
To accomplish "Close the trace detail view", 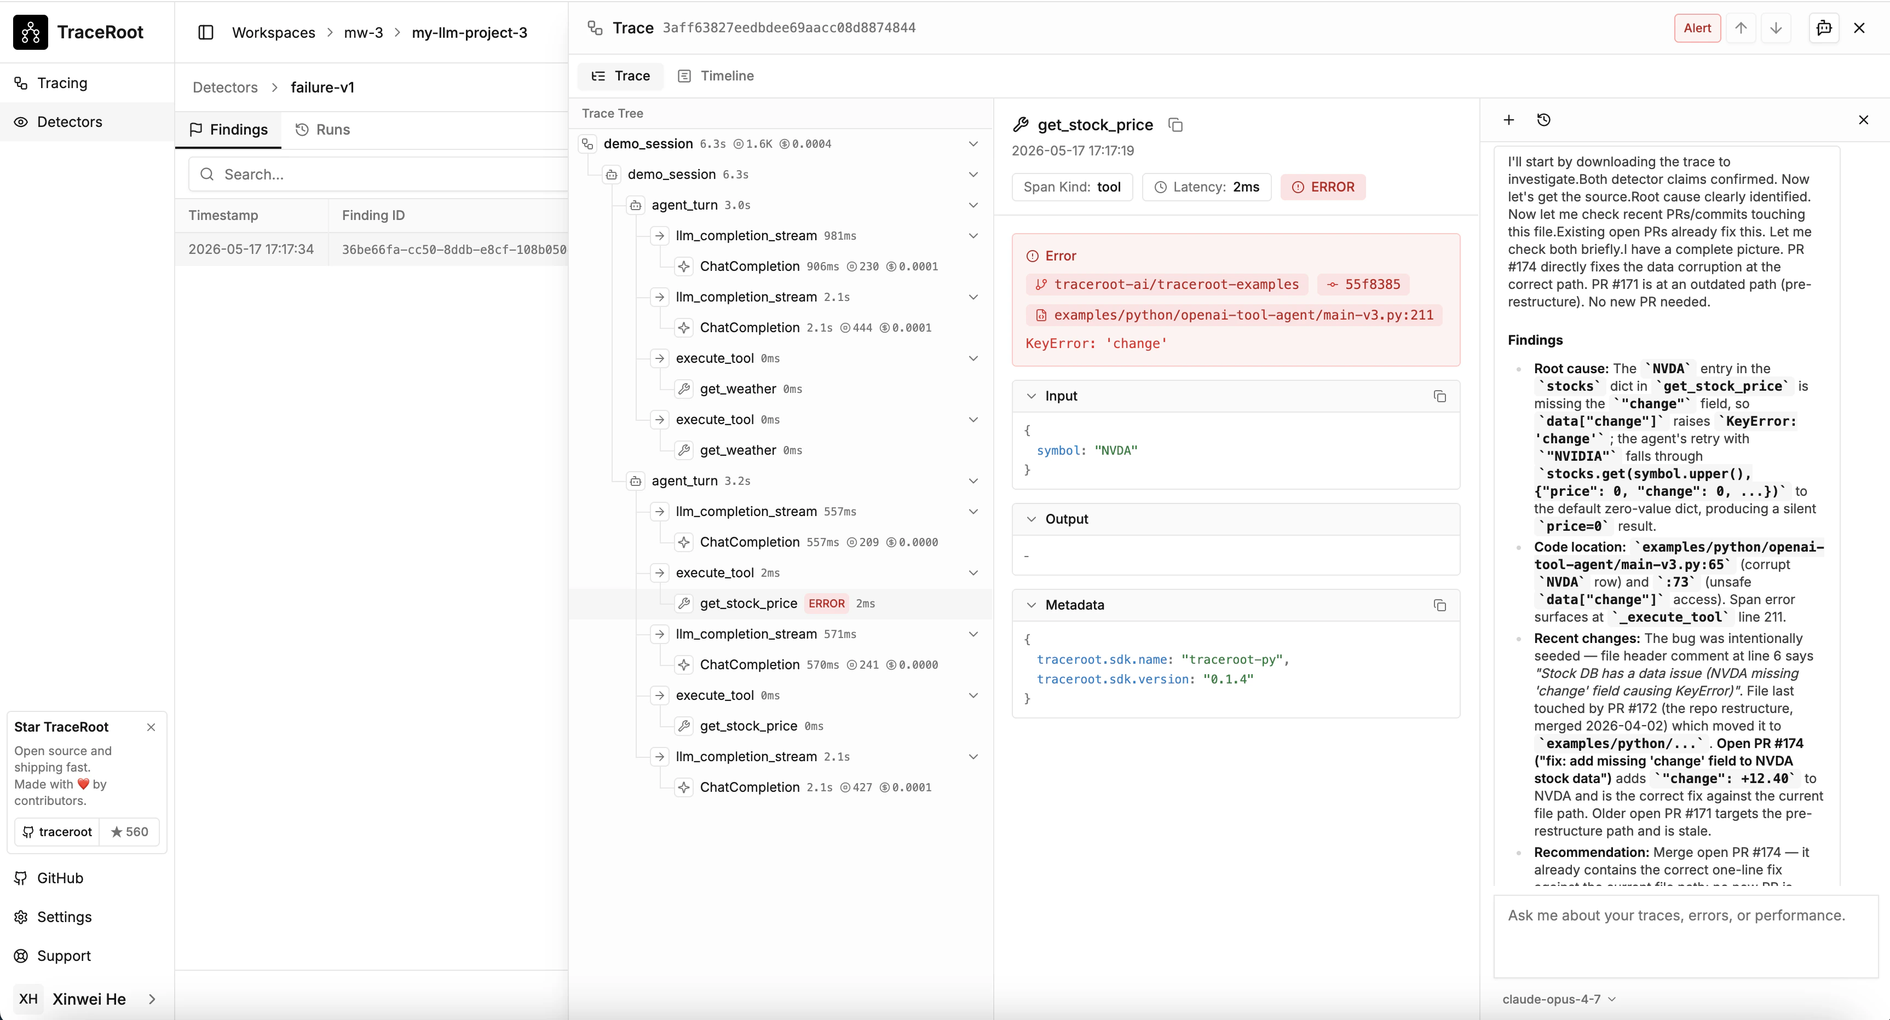I will pyautogui.click(x=1859, y=28).
